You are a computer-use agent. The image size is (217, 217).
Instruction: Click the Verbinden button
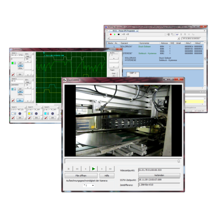point(159,175)
